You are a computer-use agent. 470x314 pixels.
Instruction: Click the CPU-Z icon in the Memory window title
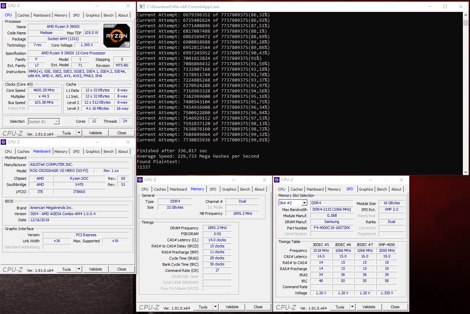pyautogui.click(x=140, y=180)
